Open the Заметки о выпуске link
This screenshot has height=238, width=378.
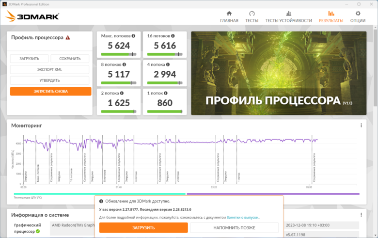click(243, 217)
